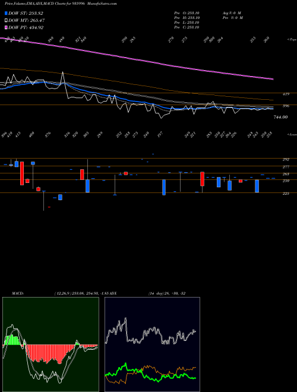Click the ADX '(14 day) 28, +30, -52' readout
The height and width of the screenshot is (392, 297).
167,293
